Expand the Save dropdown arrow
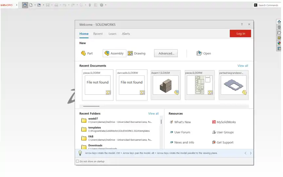 point(52,5)
